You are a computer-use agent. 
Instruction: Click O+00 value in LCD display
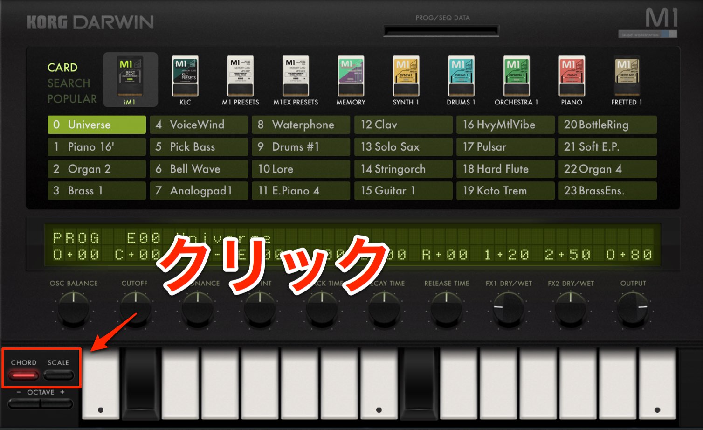tap(76, 254)
